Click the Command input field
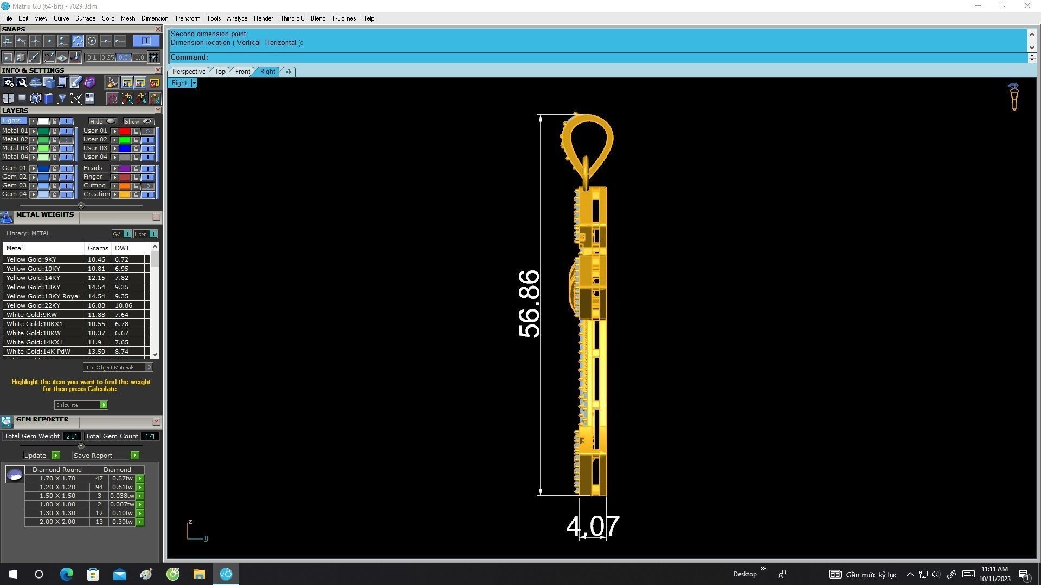 click(x=599, y=57)
